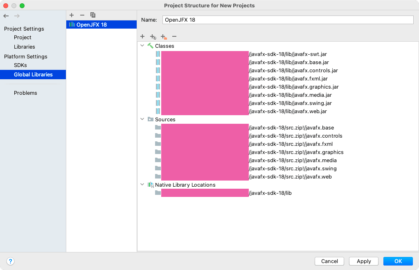
Task: Select the javafx.swing.jar path entry
Action: coord(290,103)
